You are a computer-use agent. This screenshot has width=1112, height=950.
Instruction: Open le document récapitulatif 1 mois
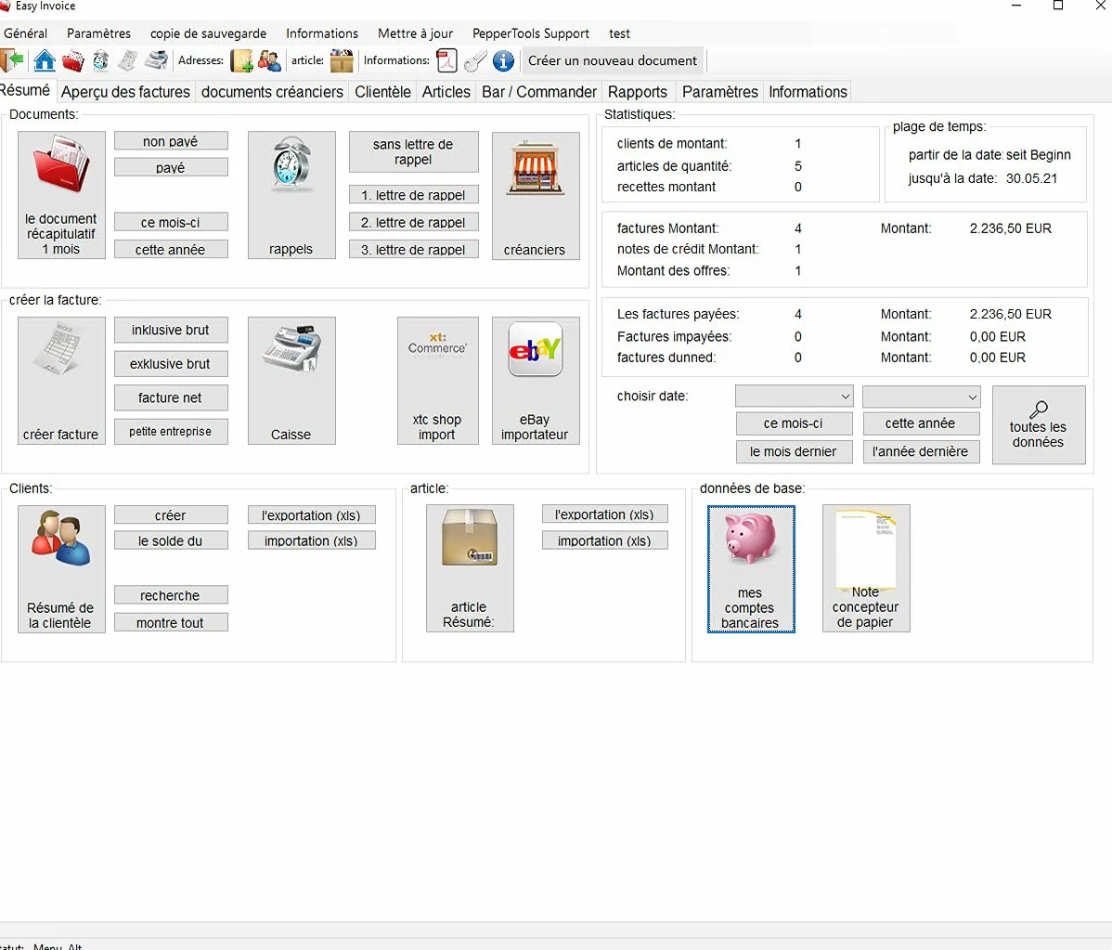click(x=61, y=195)
